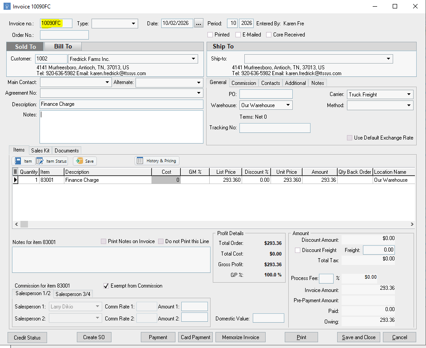Viewport: 426px width, 348px height.
Task: Click the Create SO button
Action: coord(94,337)
